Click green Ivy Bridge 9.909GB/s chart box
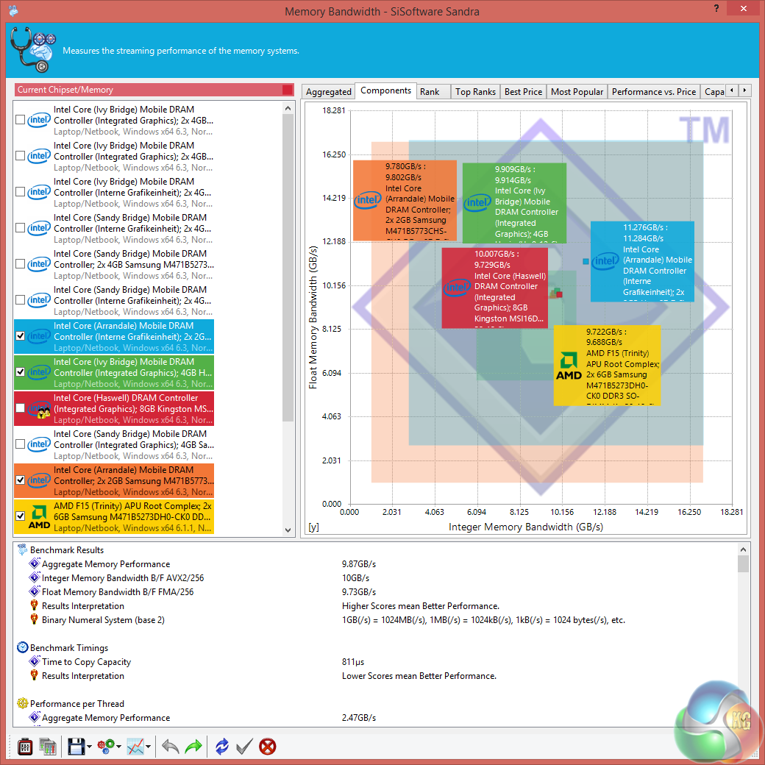The image size is (765, 765). click(x=514, y=203)
